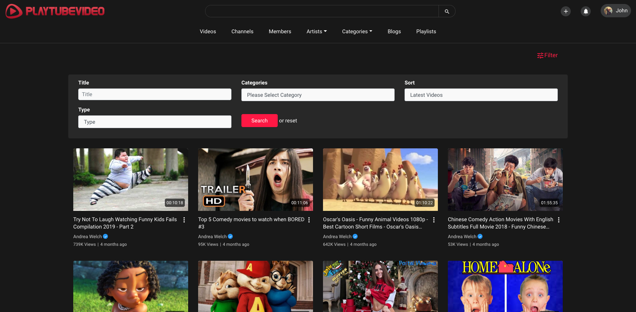Open options for Chinese Comedy Action video
636x312 pixels.
click(x=559, y=220)
